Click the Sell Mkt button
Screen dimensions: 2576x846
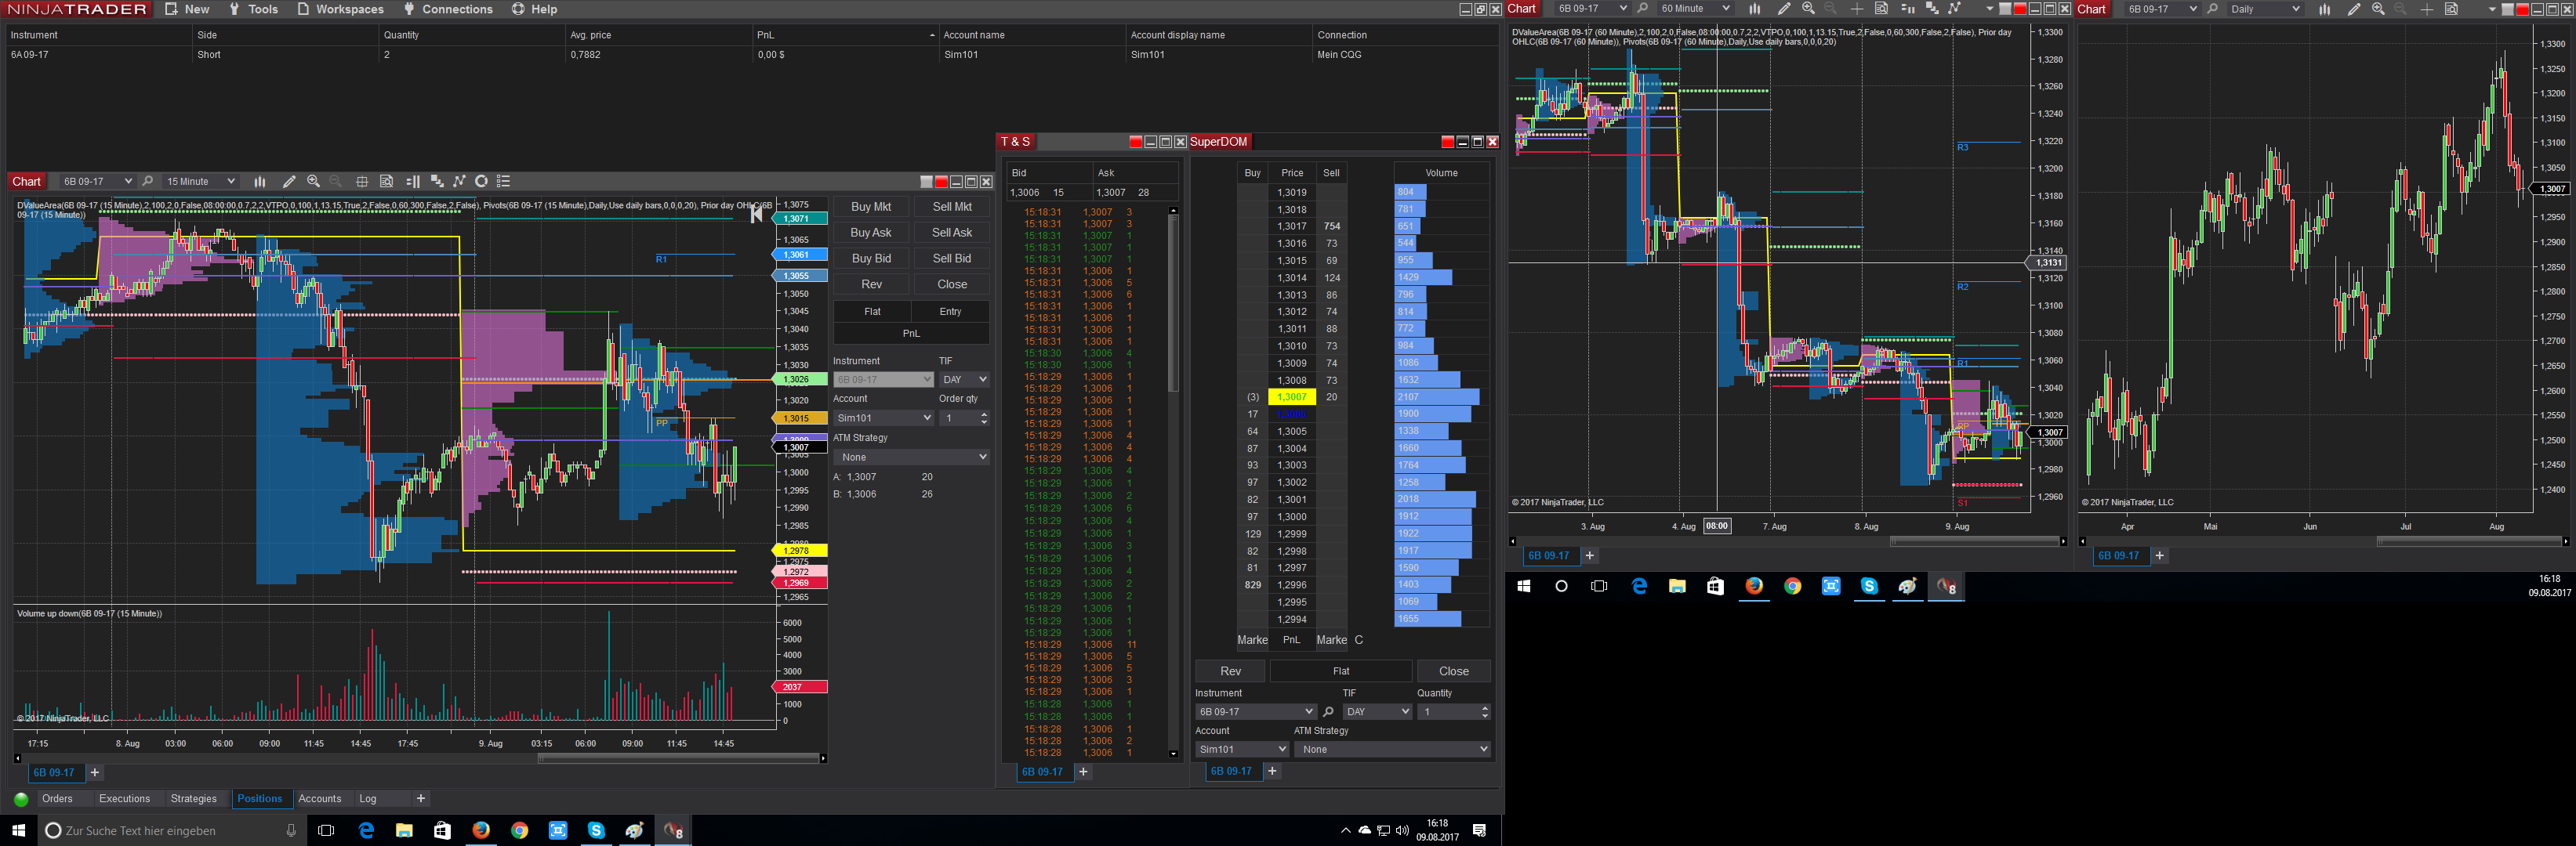point(952,207)
